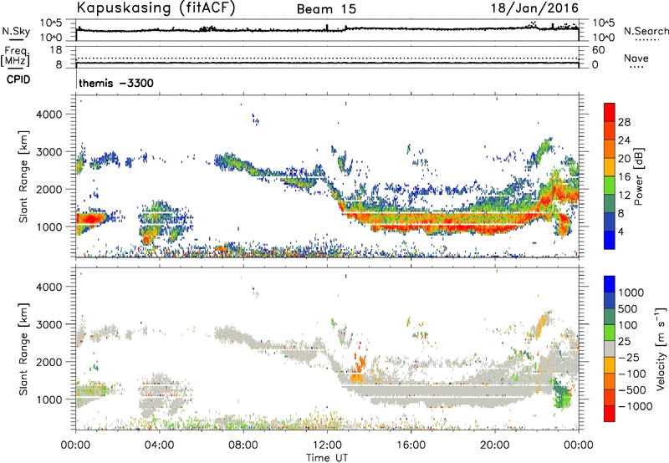Click the 'themis -3300' mode text

[x=116, y=83]
